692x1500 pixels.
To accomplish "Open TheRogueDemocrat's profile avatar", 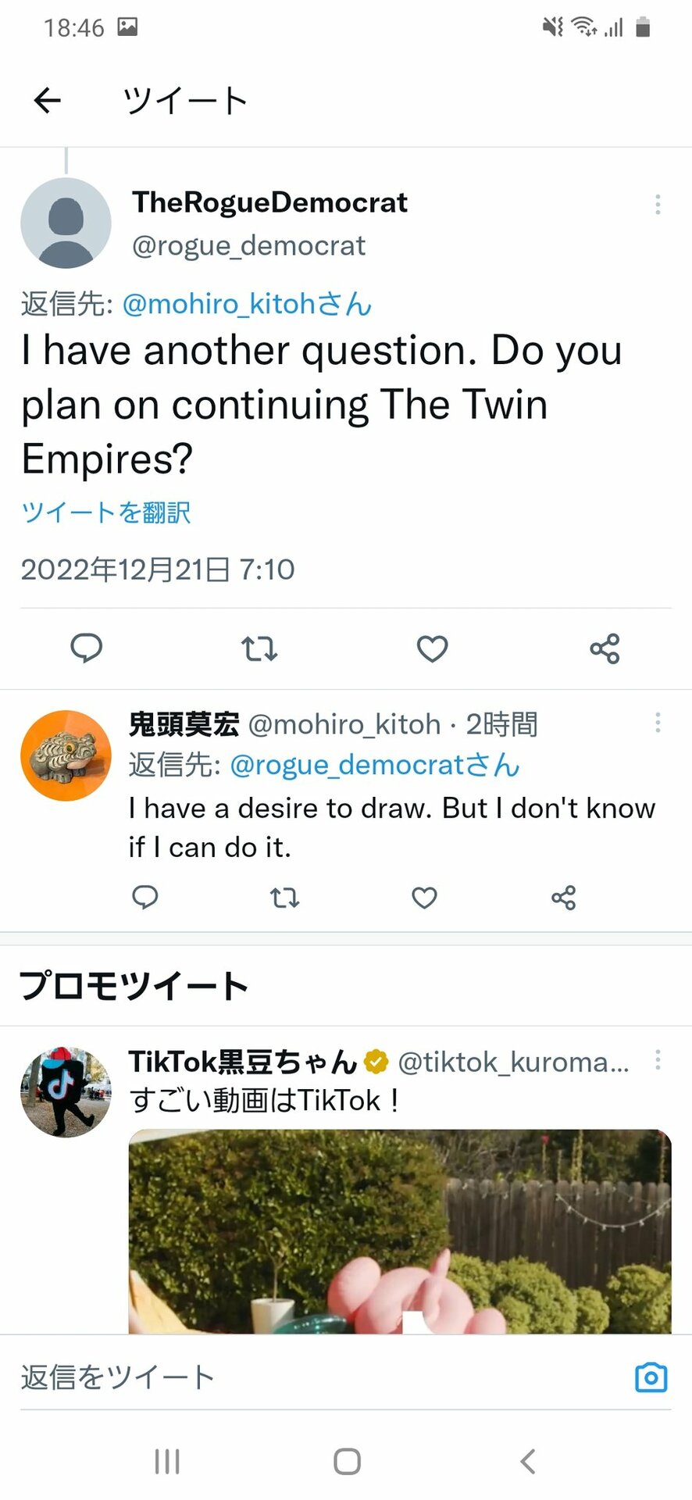I will 66,223.
